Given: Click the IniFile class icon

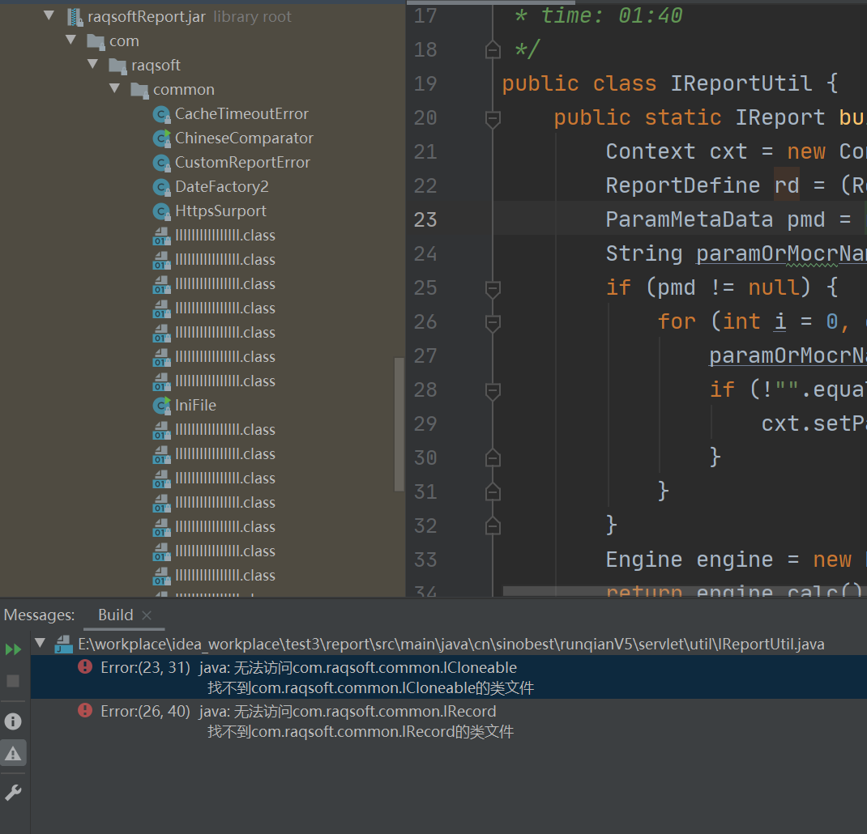Looking at the screenshot, I should (x=162, y=406).
